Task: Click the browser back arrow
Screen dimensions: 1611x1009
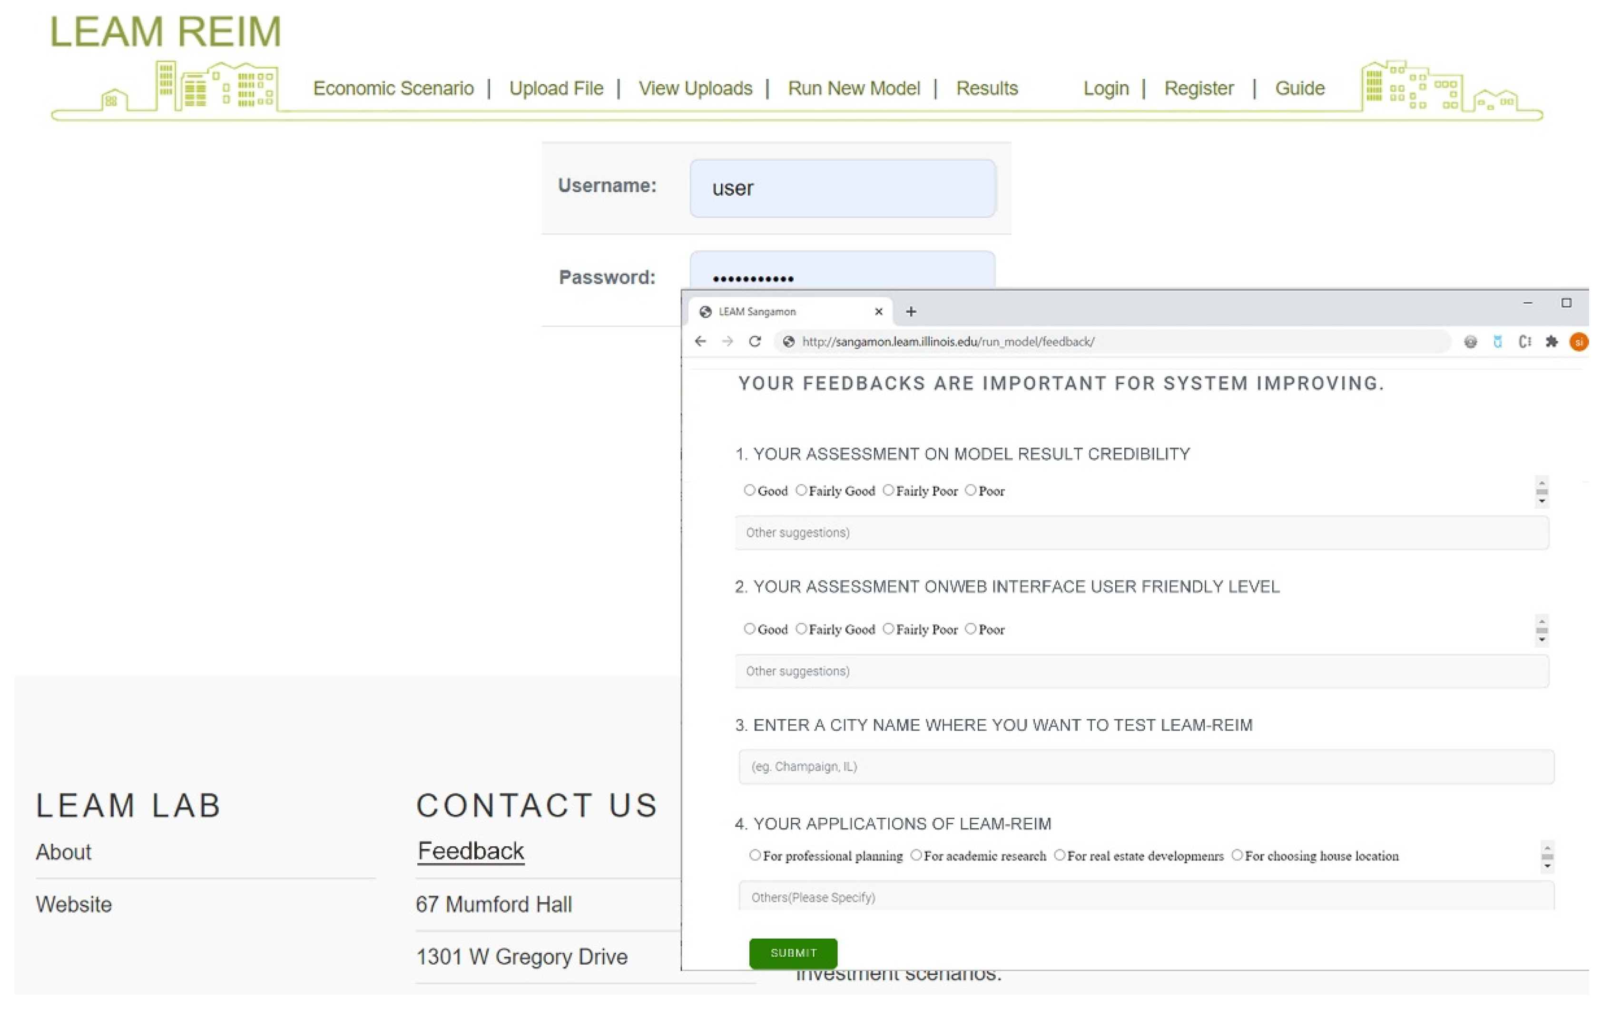Action: (x=700, y=342)
